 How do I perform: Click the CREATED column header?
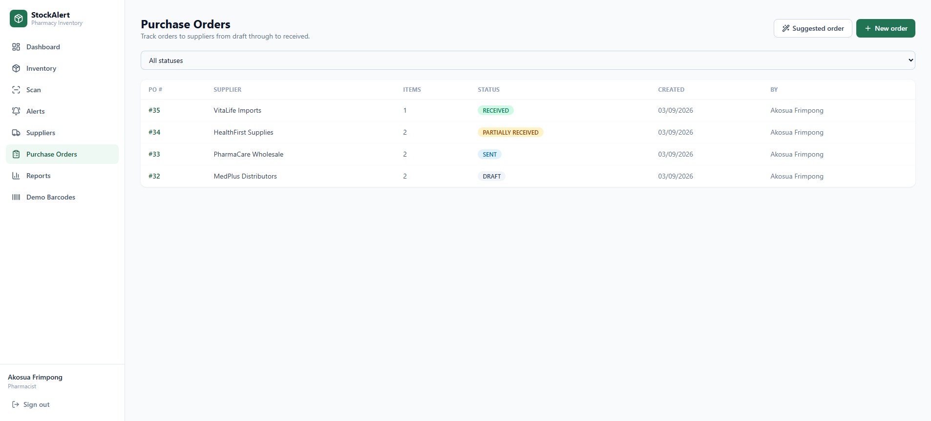click(x=671, y=90)
